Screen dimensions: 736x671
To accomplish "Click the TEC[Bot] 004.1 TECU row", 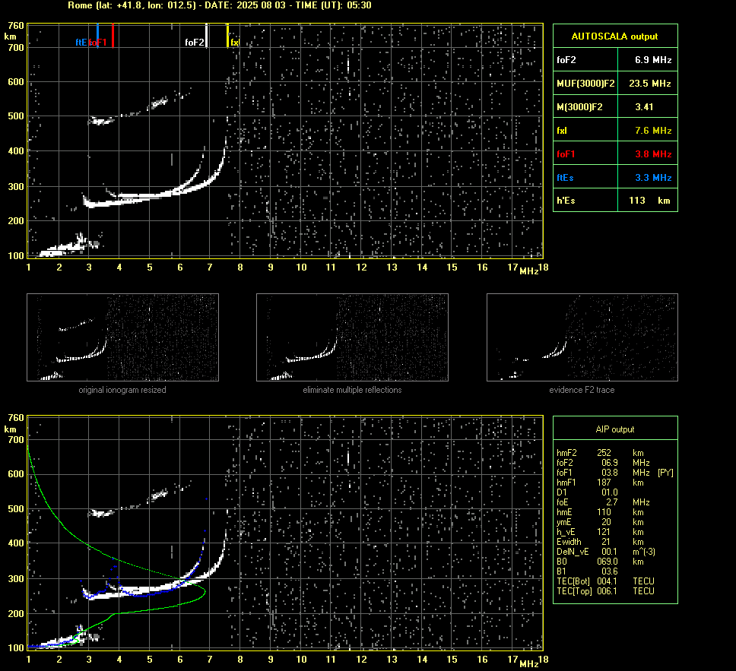I will 605,581.
